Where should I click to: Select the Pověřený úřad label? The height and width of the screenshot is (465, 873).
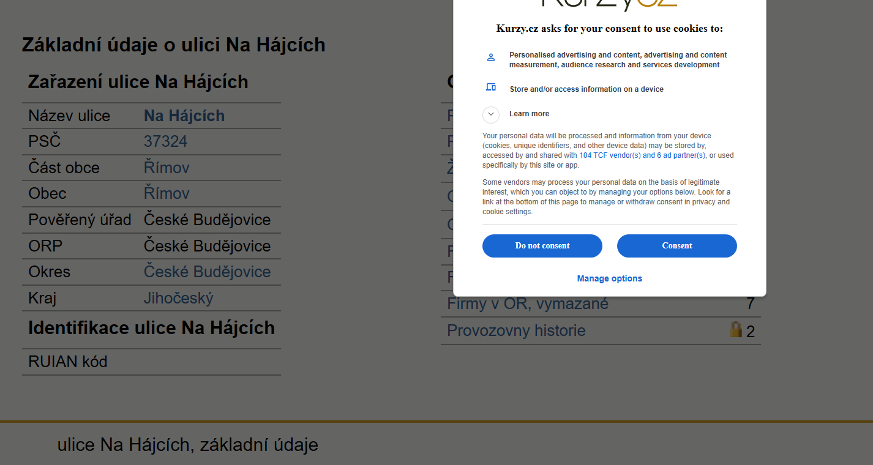[80, 220]
